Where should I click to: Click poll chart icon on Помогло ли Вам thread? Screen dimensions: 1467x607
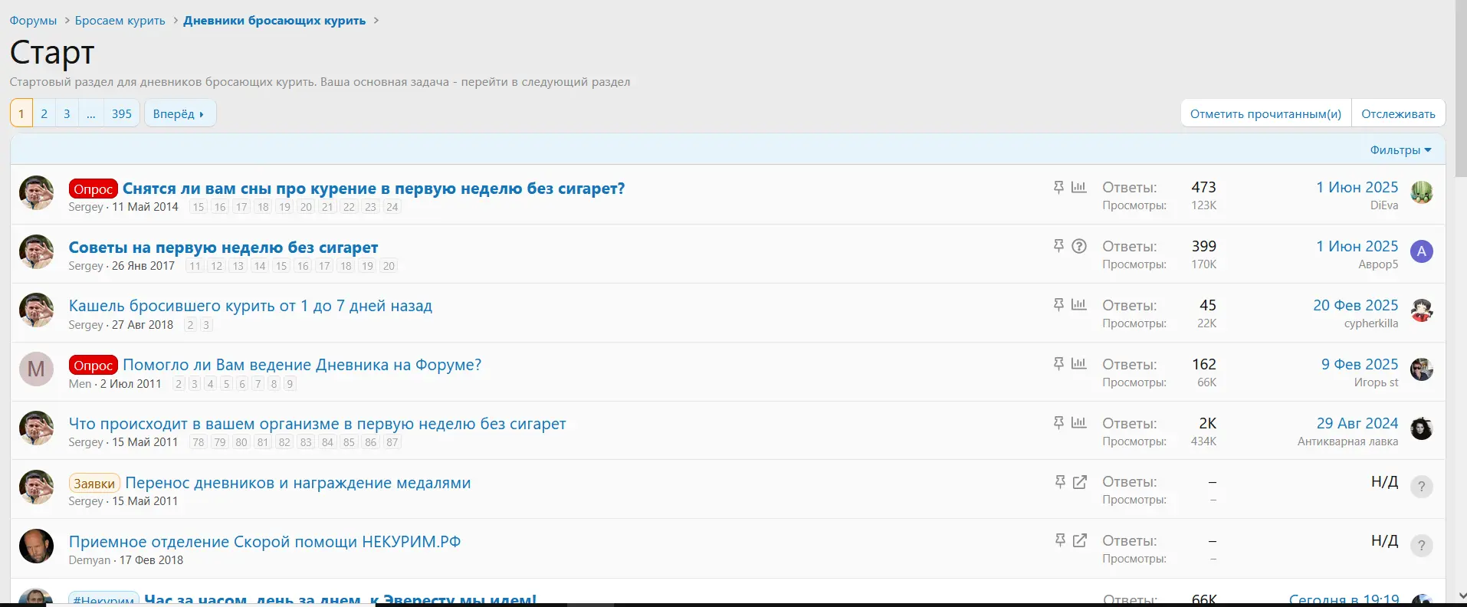[x=1079, y=364]
